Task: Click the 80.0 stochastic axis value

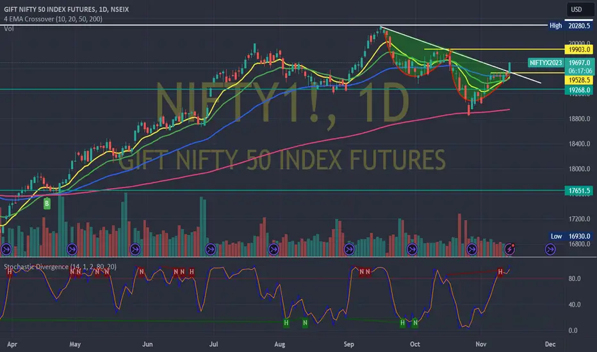Action: coord(574,278)
